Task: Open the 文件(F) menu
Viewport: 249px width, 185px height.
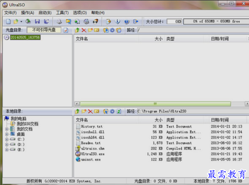Action: pyautogui.click(x=10, y=13)
